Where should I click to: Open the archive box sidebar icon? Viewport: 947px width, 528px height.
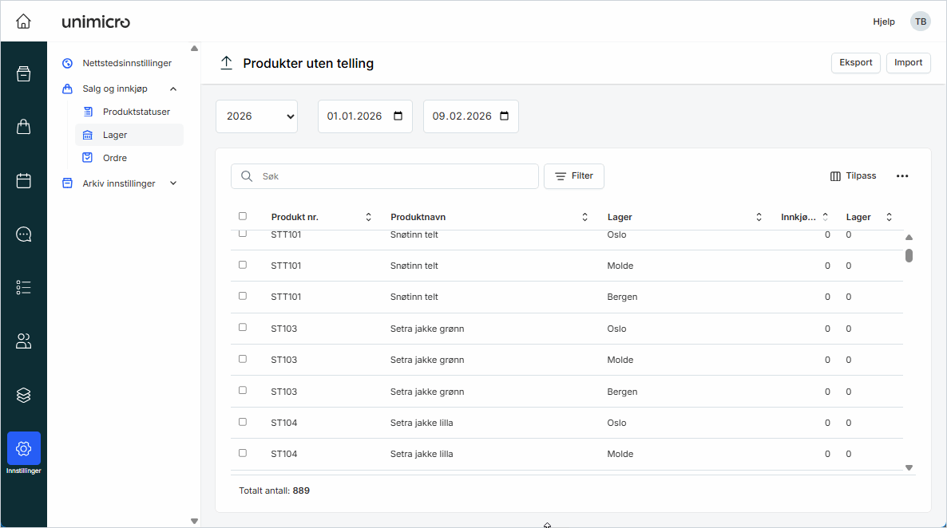click(x=23, y=73)
